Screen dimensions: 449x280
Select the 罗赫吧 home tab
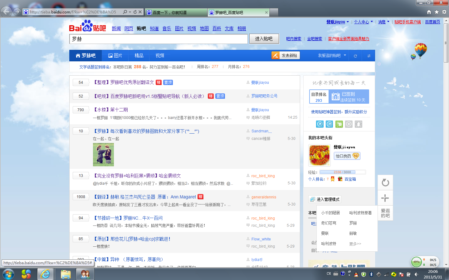(x=85, y=56)
